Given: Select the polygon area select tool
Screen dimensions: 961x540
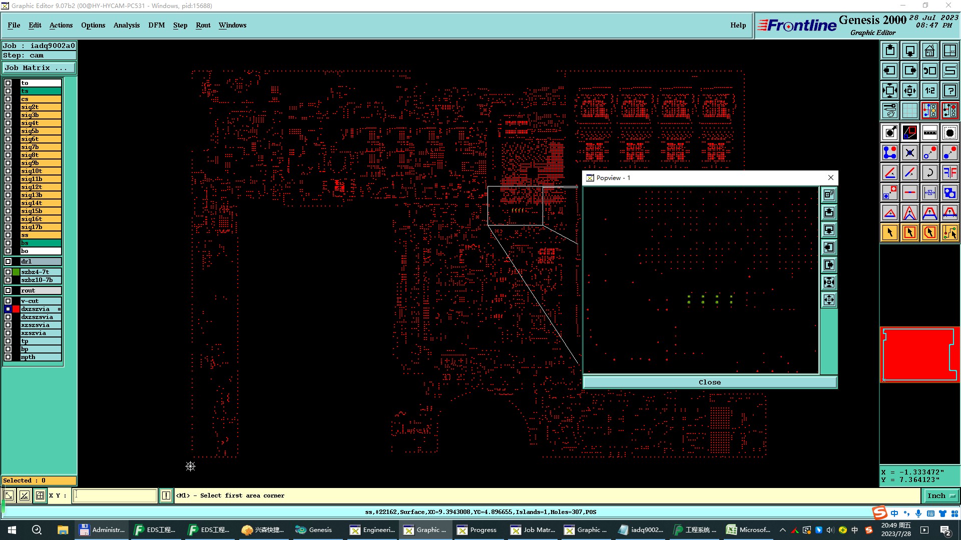Looking at the screenshot, I should [x=929, y=232].
